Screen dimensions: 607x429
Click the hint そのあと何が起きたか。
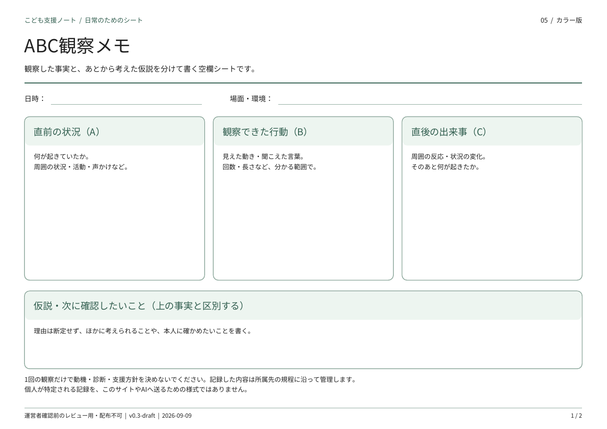pos(446,167)
